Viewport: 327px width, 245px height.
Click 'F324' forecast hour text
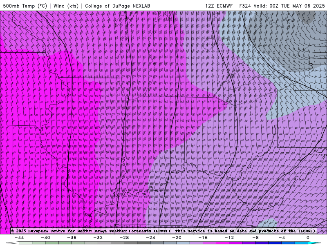click(x=245, y=6)
